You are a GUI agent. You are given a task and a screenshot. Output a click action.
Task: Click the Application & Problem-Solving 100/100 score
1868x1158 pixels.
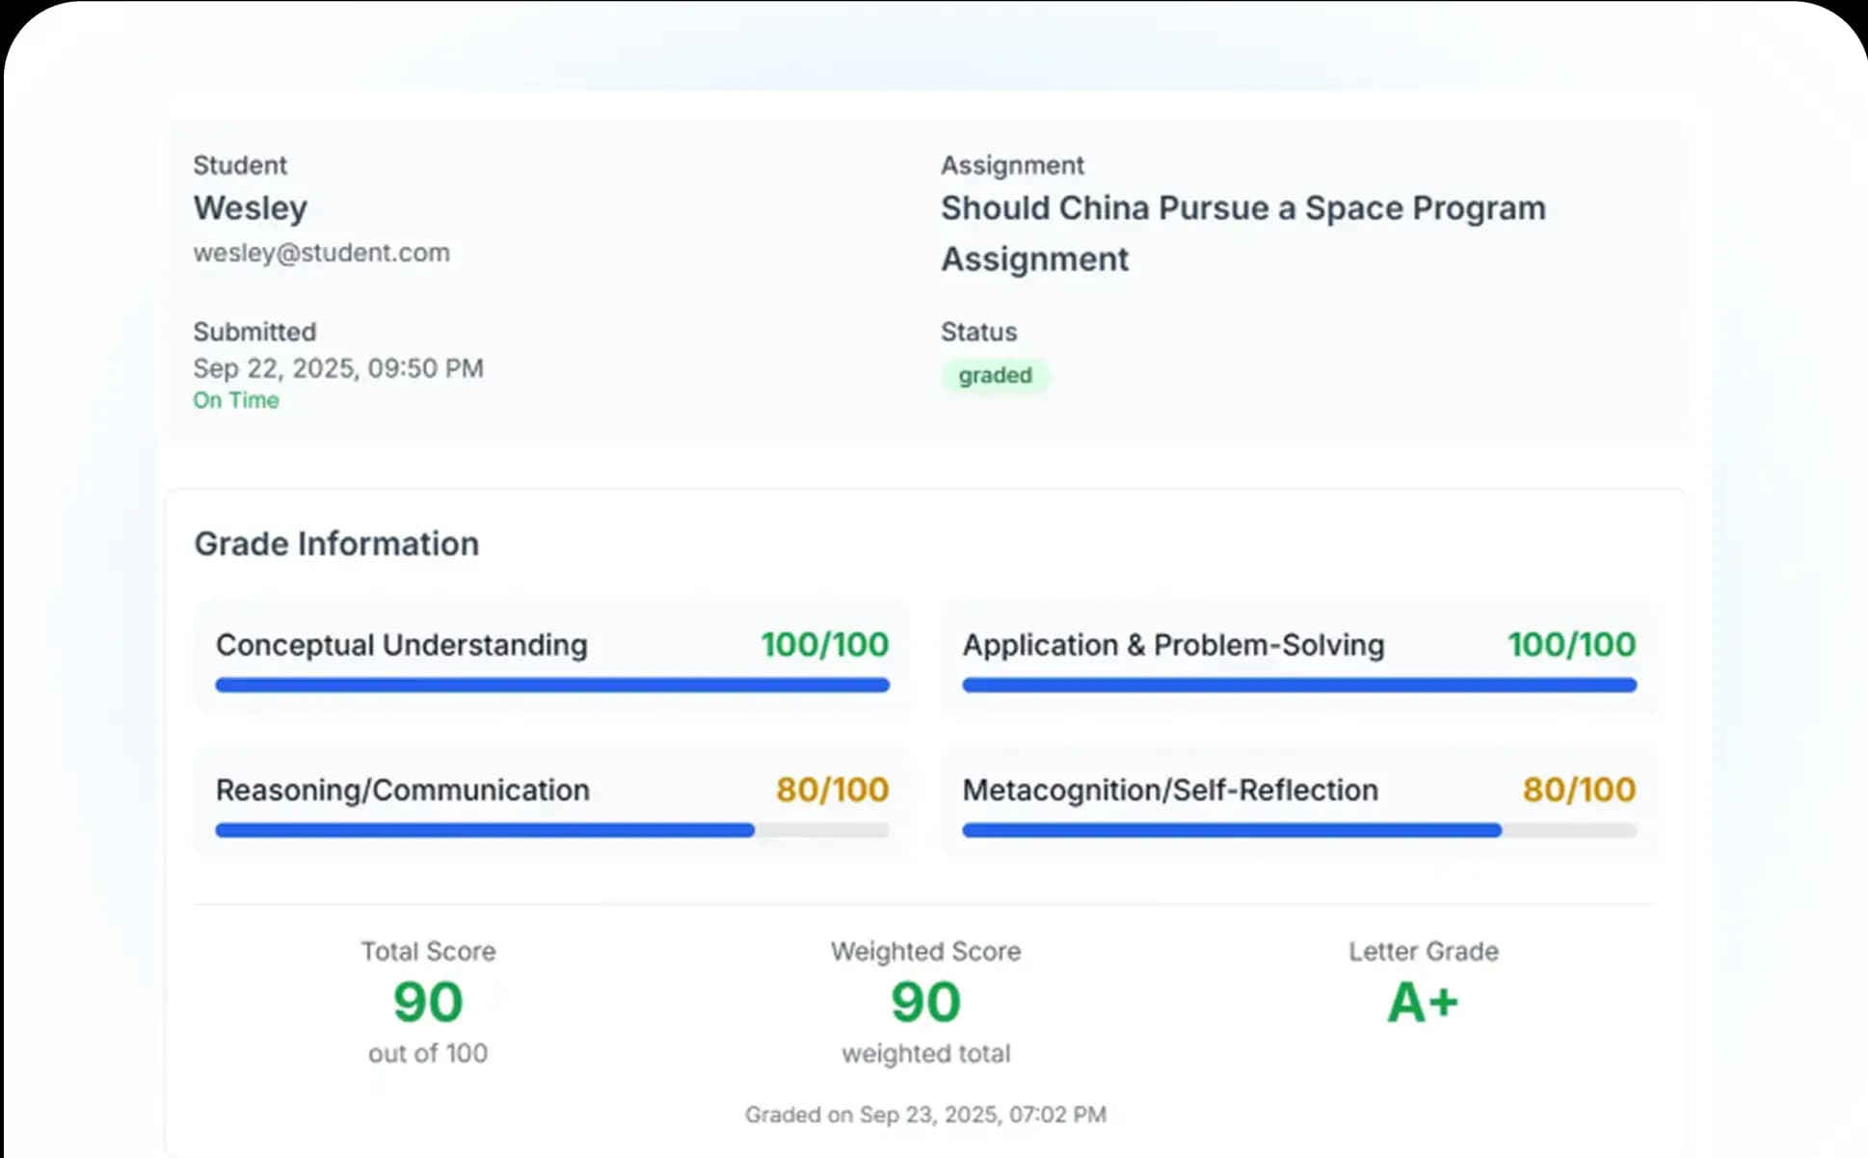click(x=1571, y=645)
